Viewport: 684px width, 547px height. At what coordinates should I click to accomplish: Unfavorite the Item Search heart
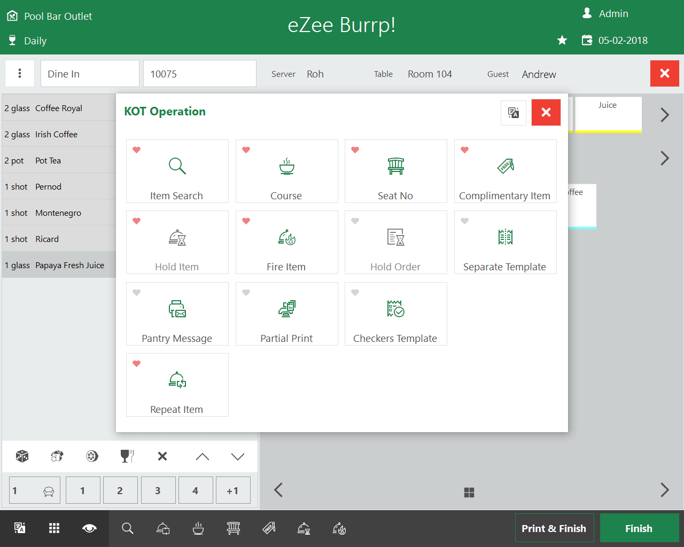coord(137,150)
